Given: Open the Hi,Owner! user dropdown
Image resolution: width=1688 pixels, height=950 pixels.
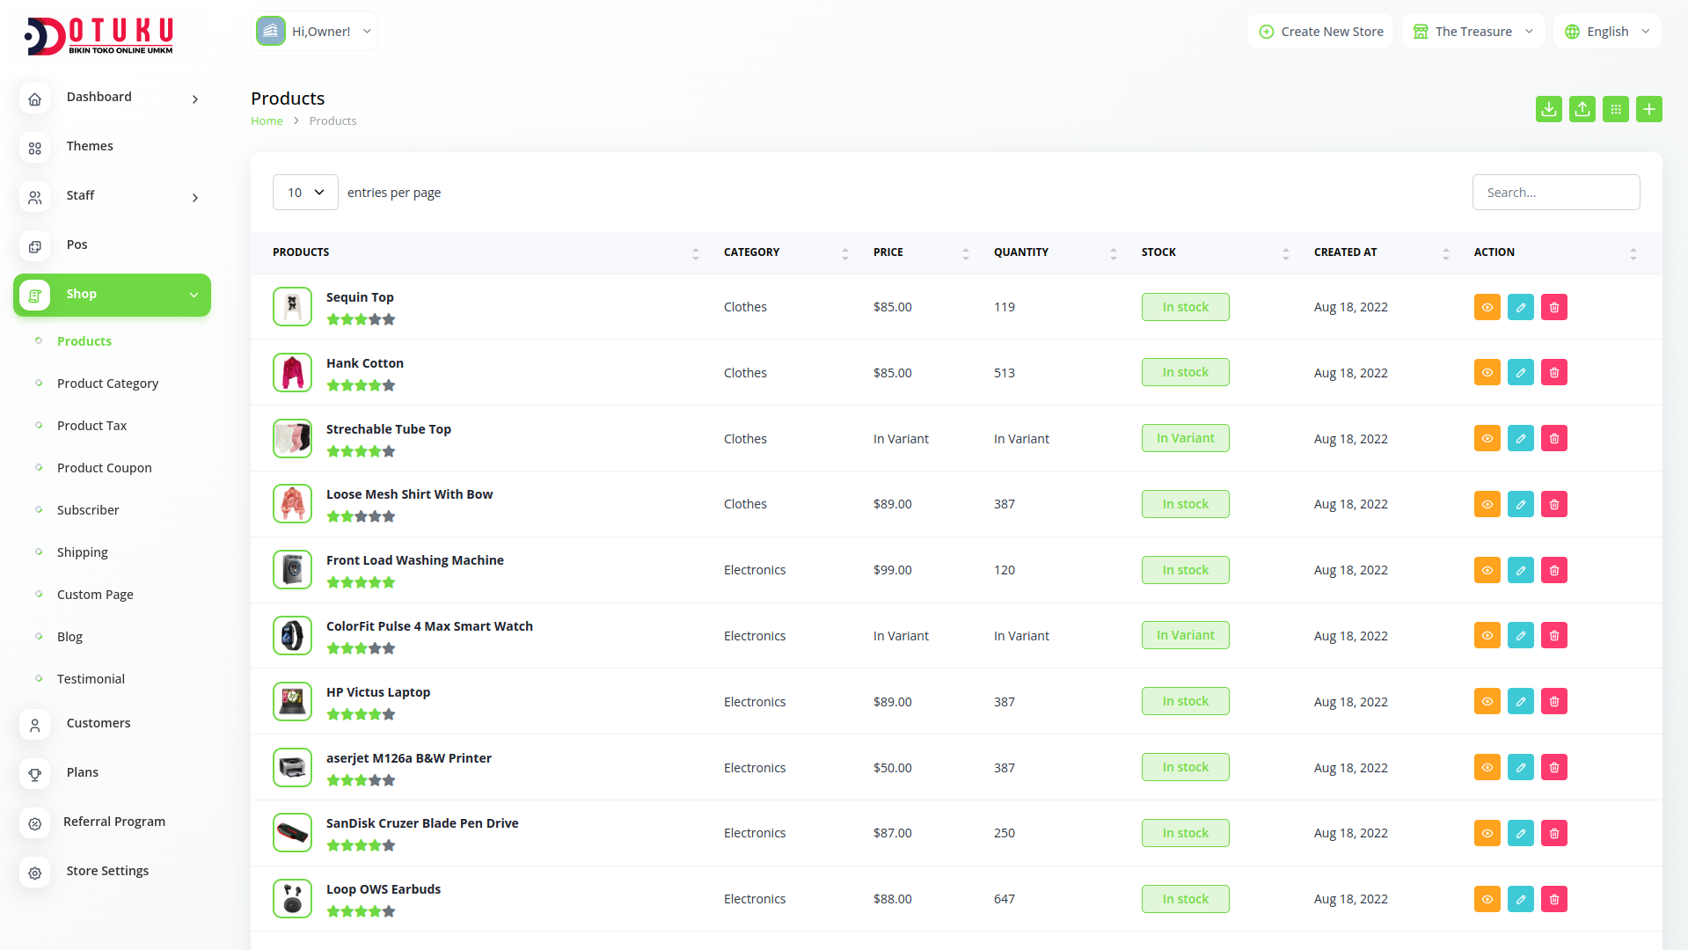Looking at the screenshot, I should (x=314, y=32).
